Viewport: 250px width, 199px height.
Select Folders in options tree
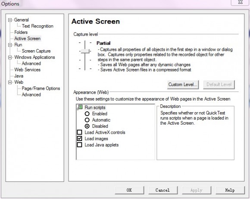(21, 32)
